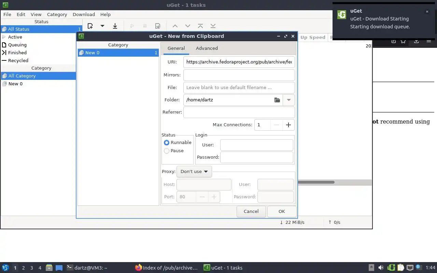Image resolution: width=437 pixels, height=273 pixels.
Task: Decrease Max Connections with minus button
Action: point(277,125)
